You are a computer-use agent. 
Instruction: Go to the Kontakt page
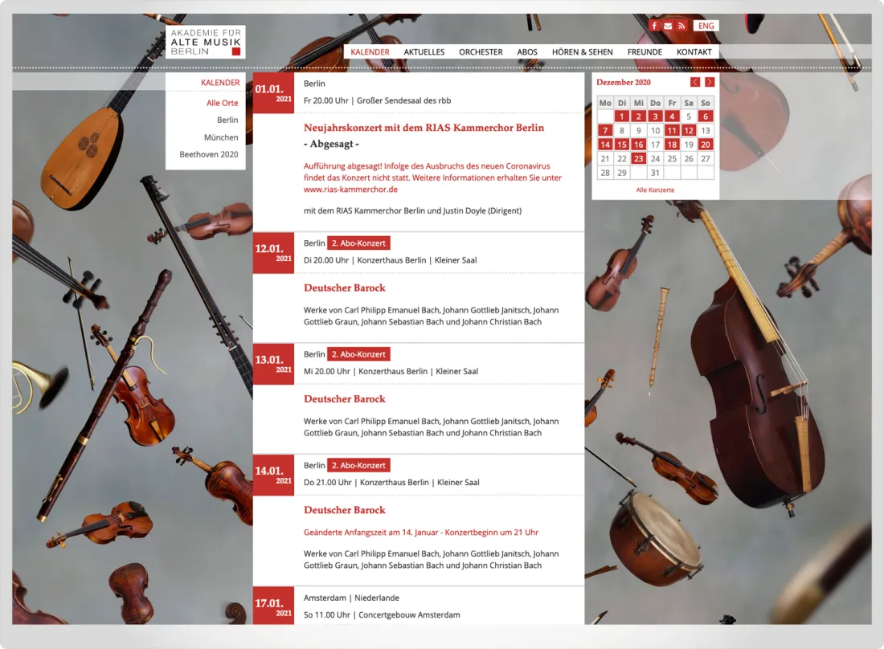coord(694,52)
